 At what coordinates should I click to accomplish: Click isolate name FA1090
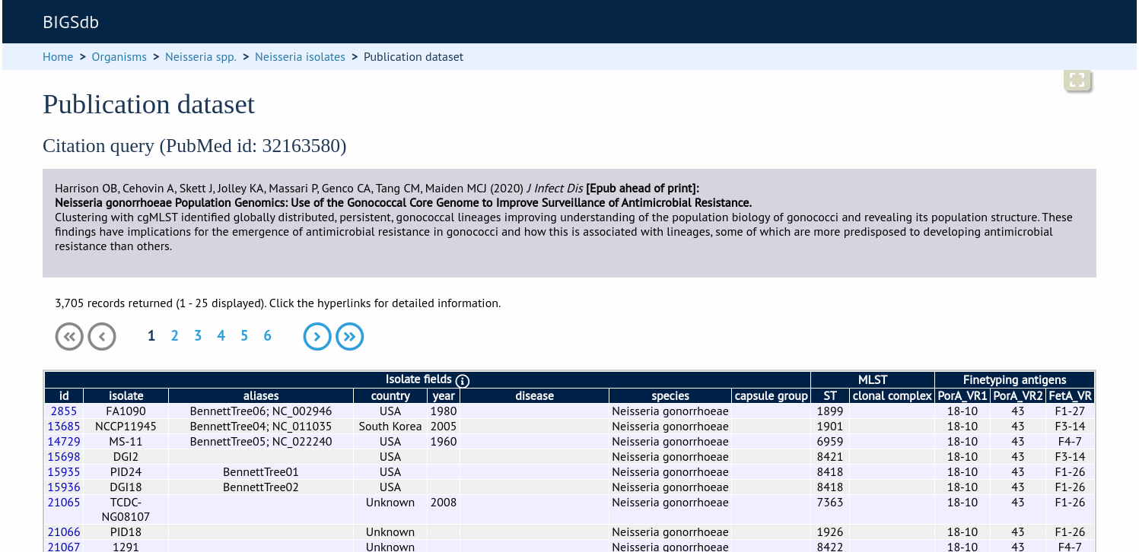(126, 411)
